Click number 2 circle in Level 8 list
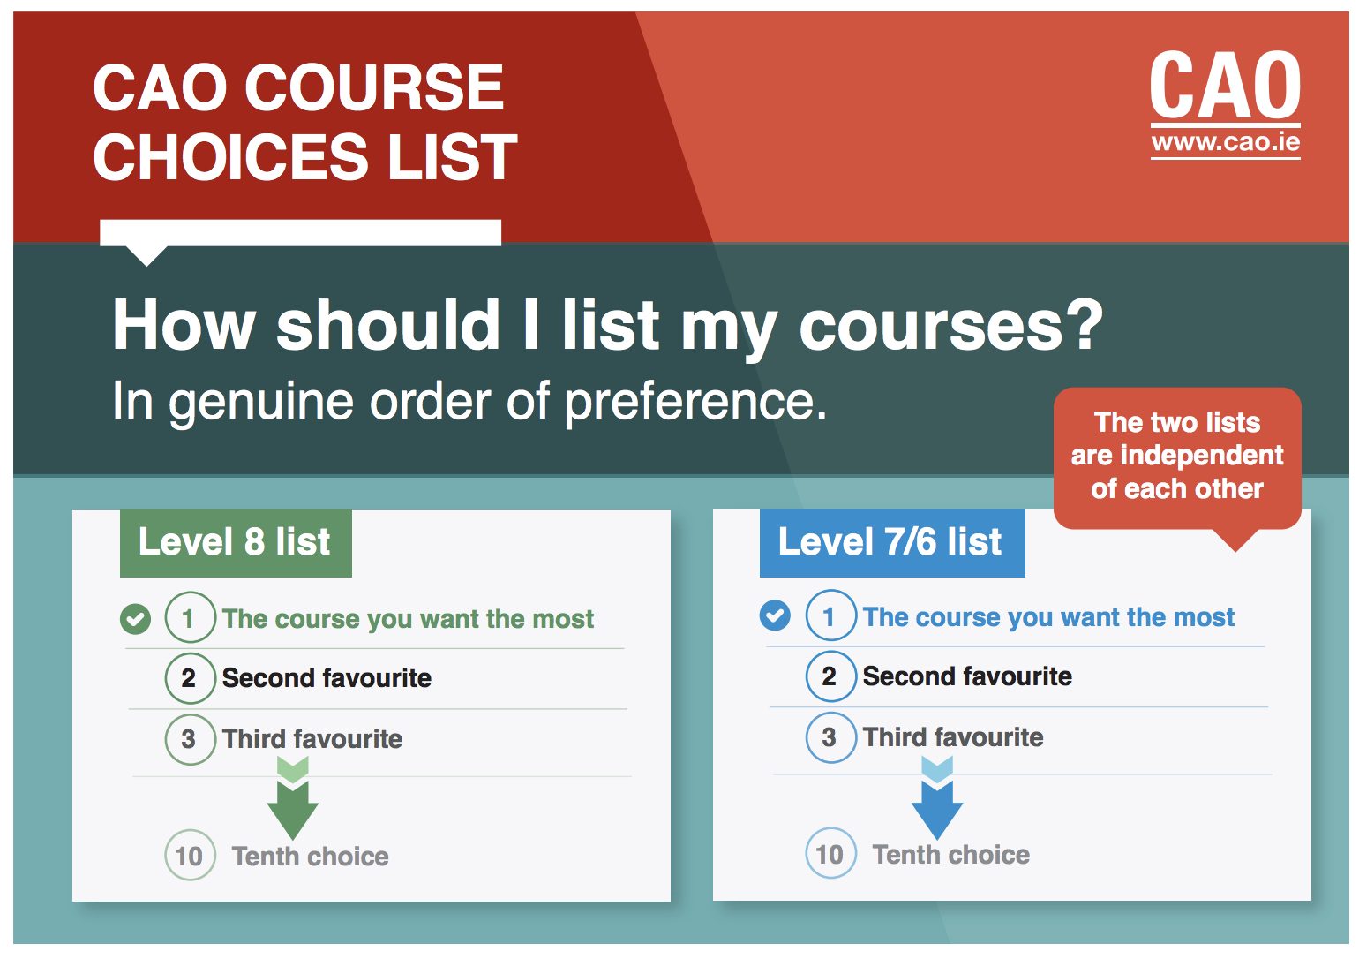The width and height of the screenshot is (1359, 959). click(190, 677)
